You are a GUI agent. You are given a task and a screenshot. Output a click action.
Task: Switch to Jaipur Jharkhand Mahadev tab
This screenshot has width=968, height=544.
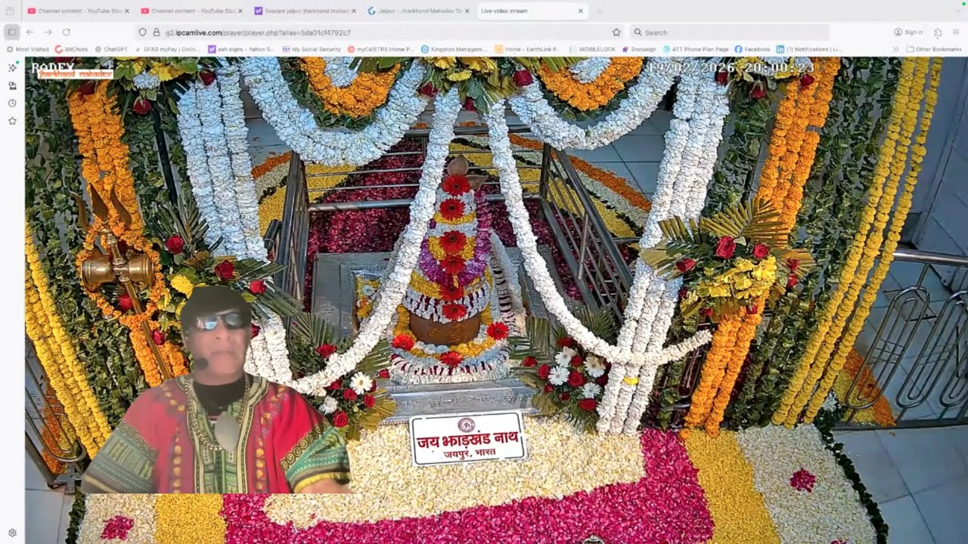418,11
